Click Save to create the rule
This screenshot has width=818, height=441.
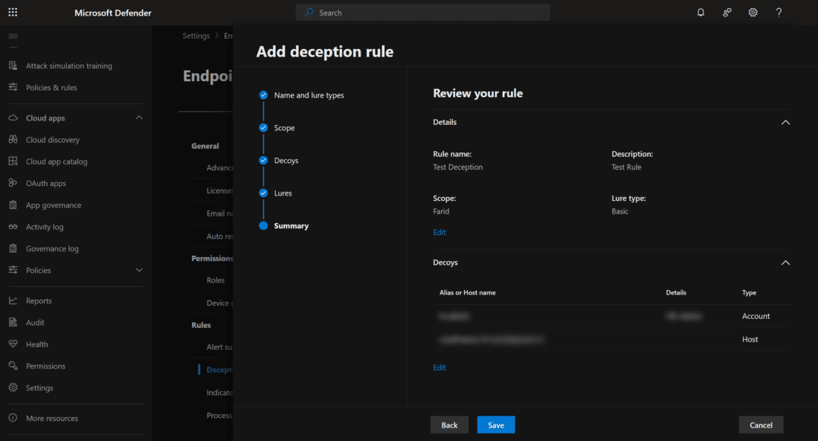[495, 425]
